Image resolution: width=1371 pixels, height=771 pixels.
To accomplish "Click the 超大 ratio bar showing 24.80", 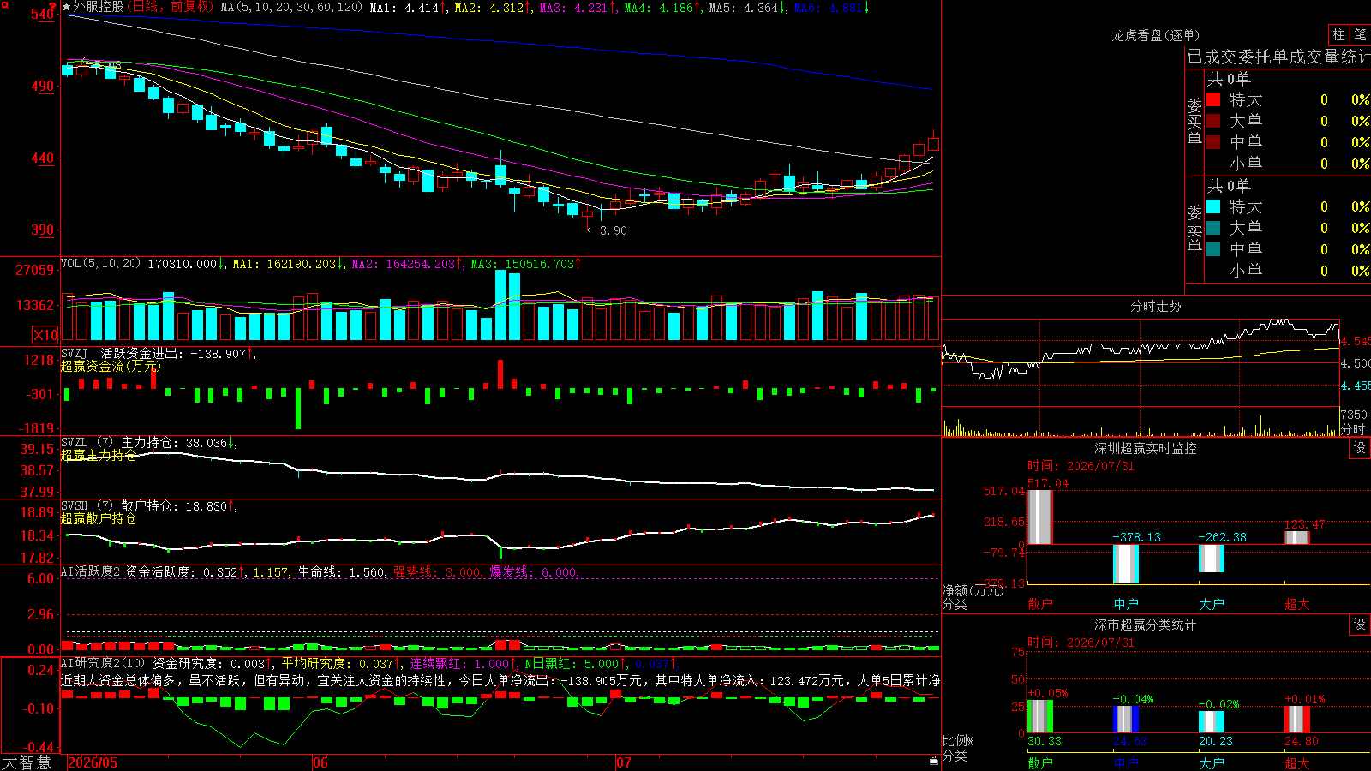I will (1297, 720).
